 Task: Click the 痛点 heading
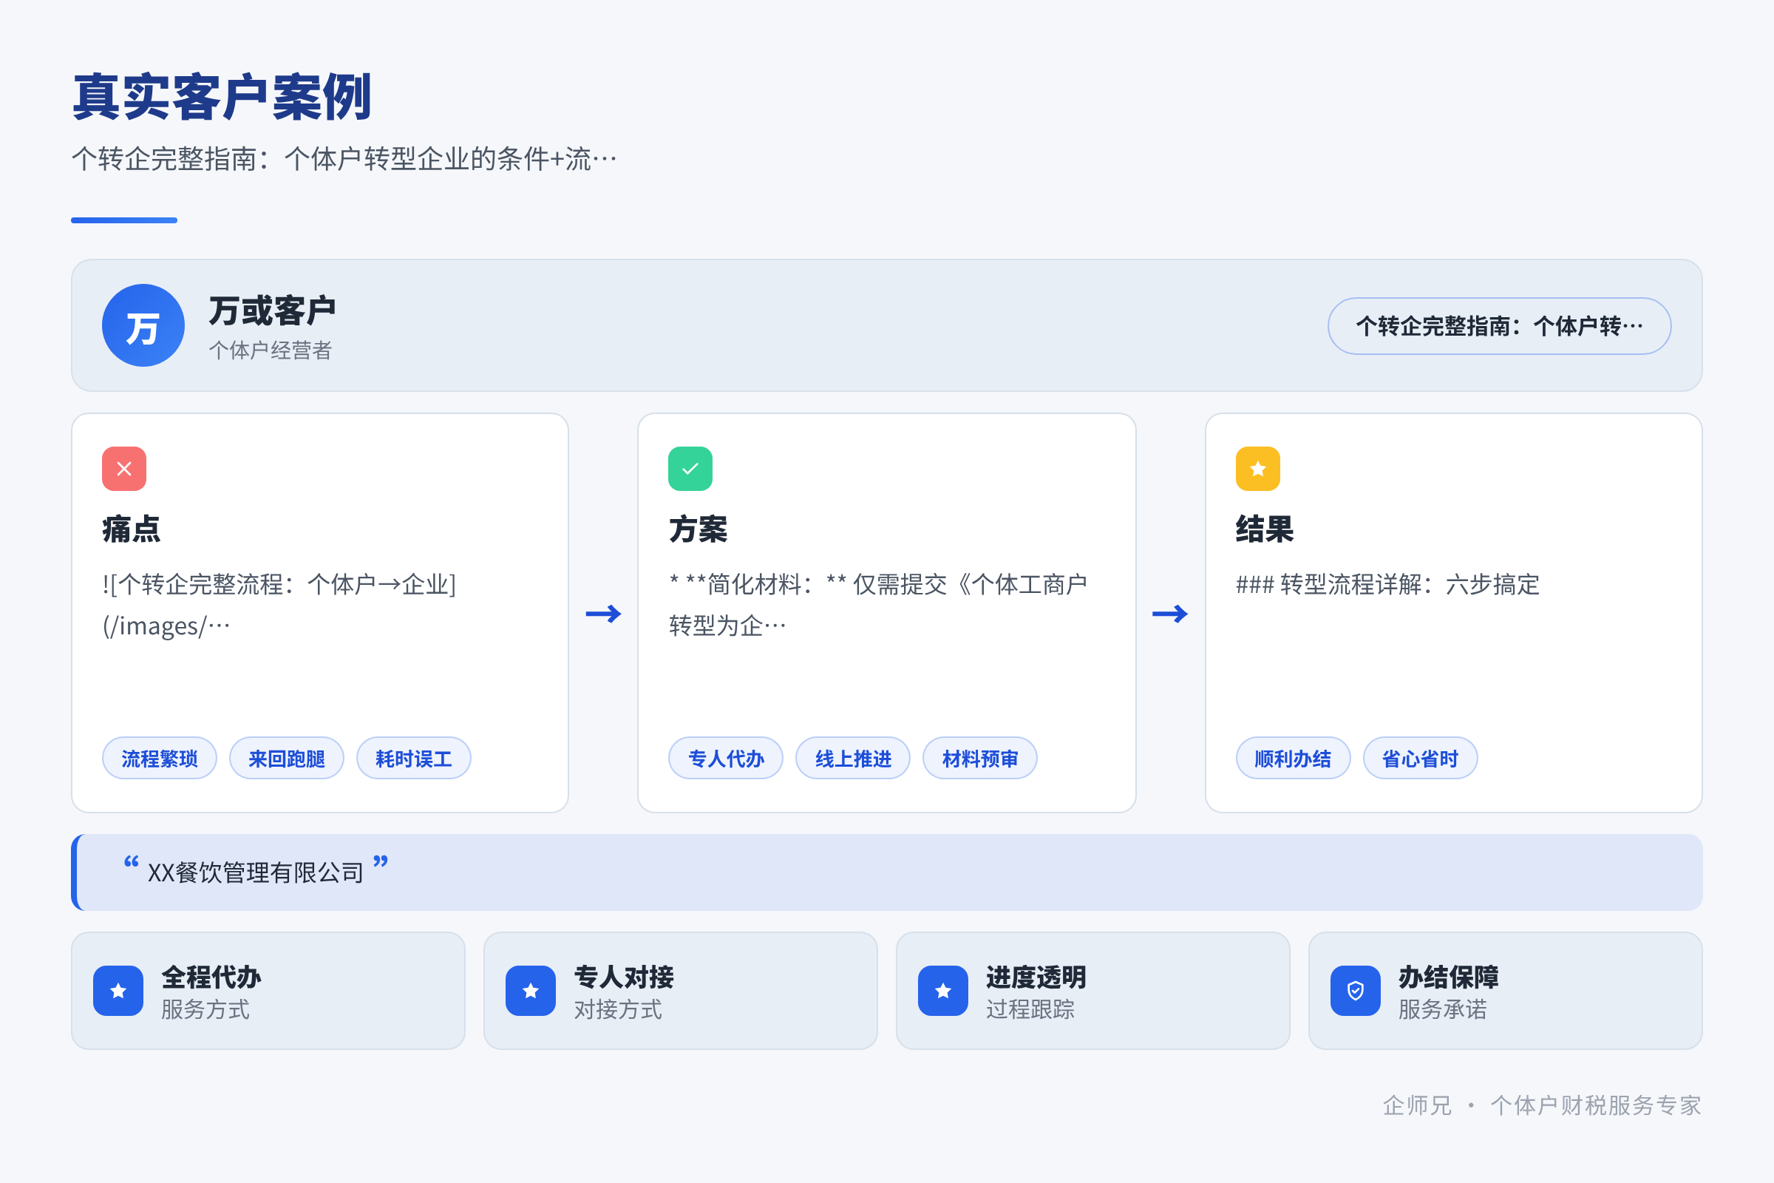pyautogui.click(x=132, y=529)
